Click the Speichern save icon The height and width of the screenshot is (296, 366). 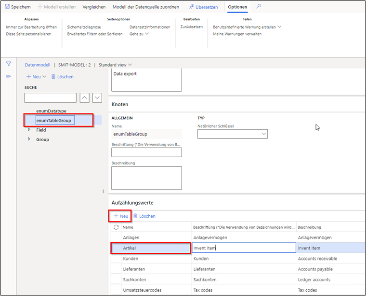7,7
